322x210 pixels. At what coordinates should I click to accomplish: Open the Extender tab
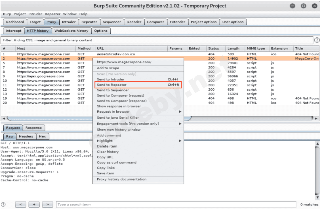(177, 22)
